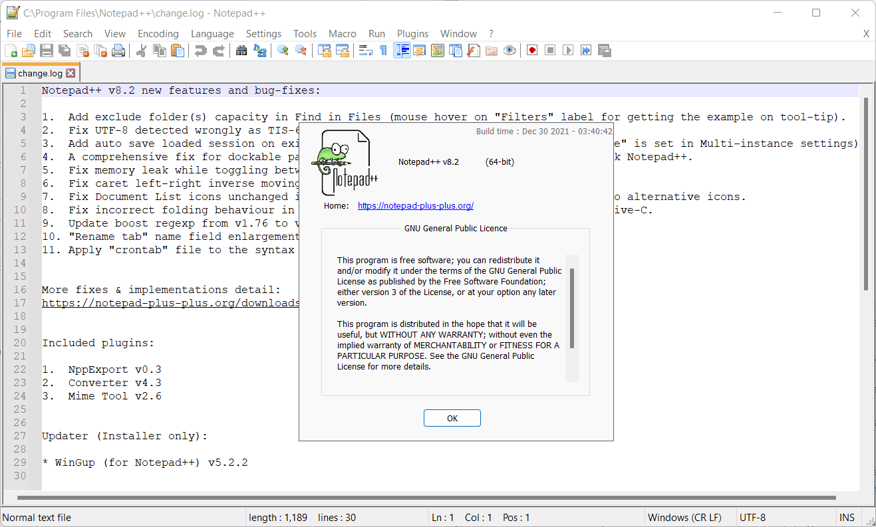Viewport: 876px width, 527px height.
Task: Click the Cut scissors icon
Action: 141,51
